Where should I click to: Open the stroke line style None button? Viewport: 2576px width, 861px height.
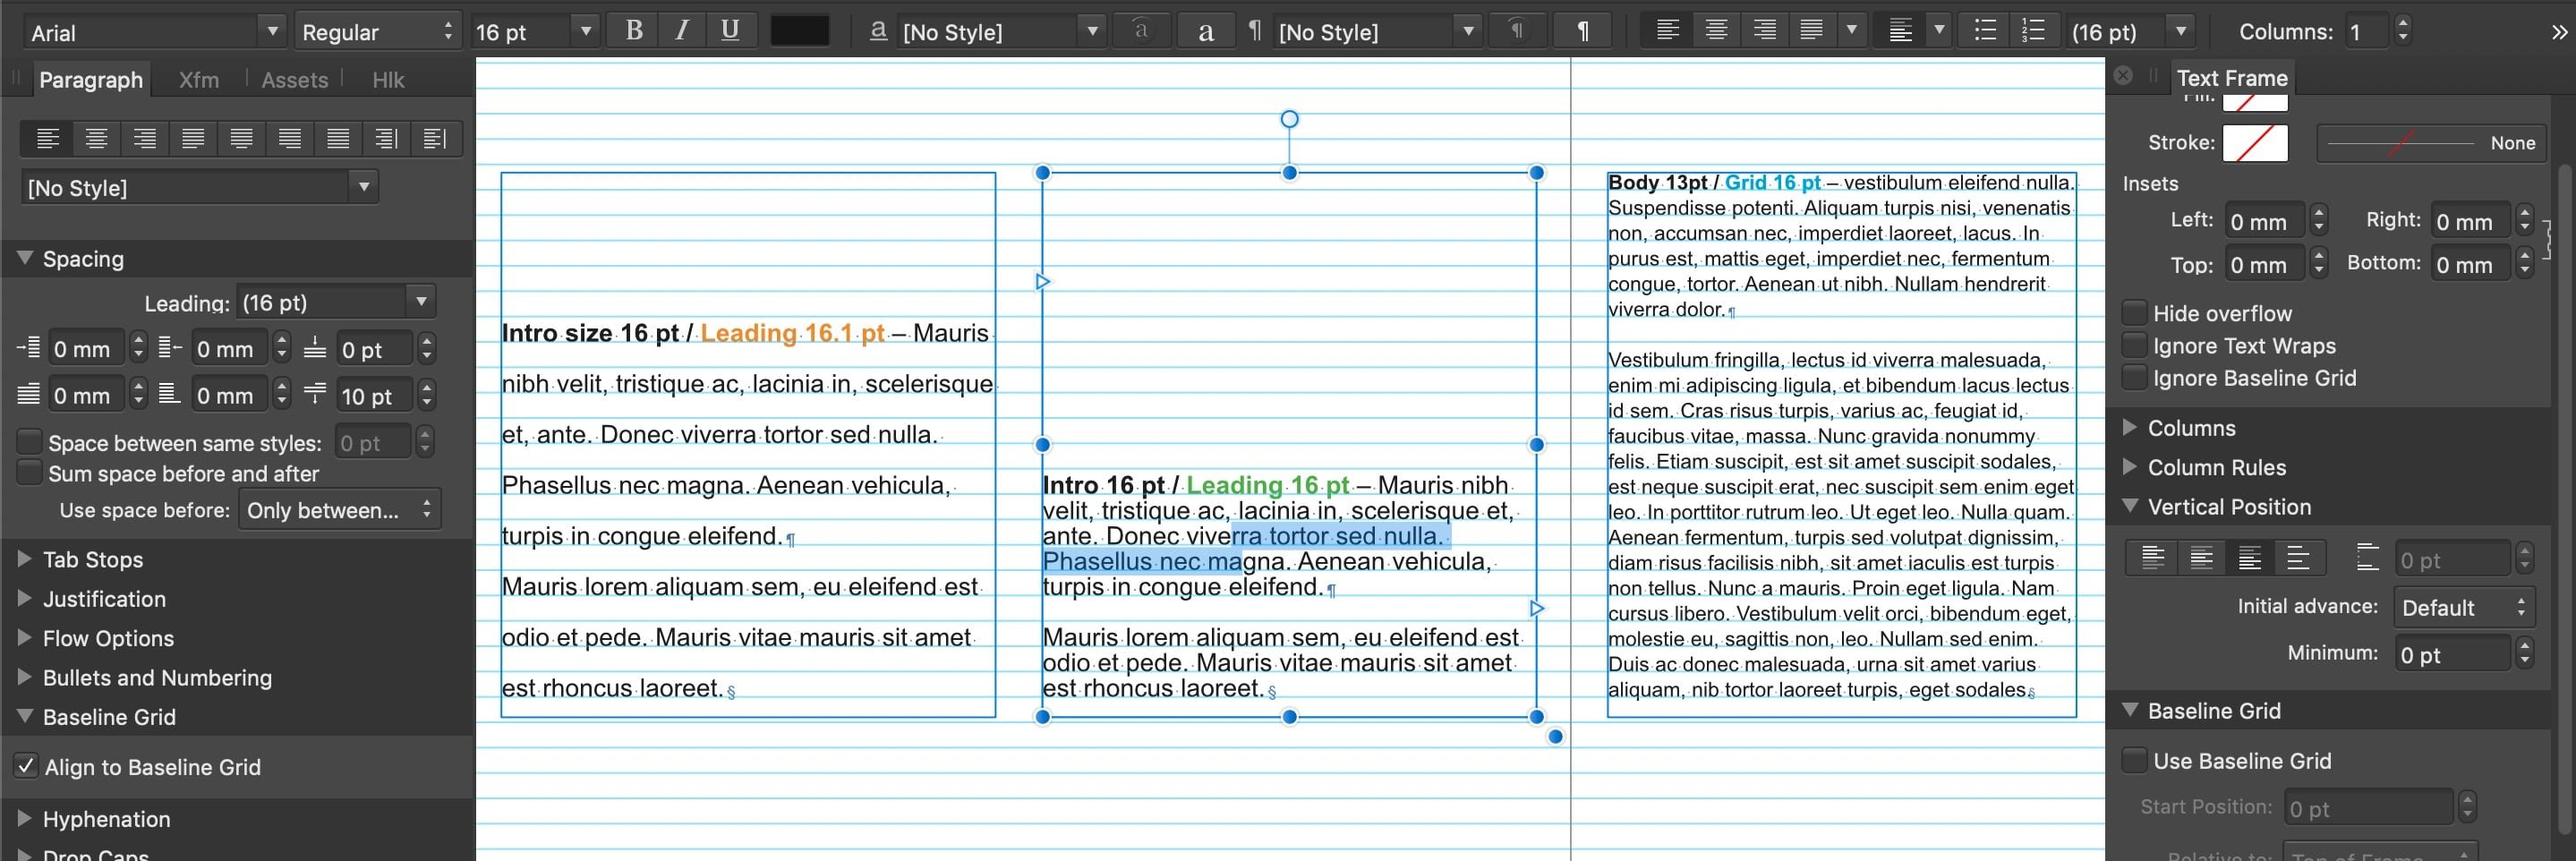click(2431, 143)
